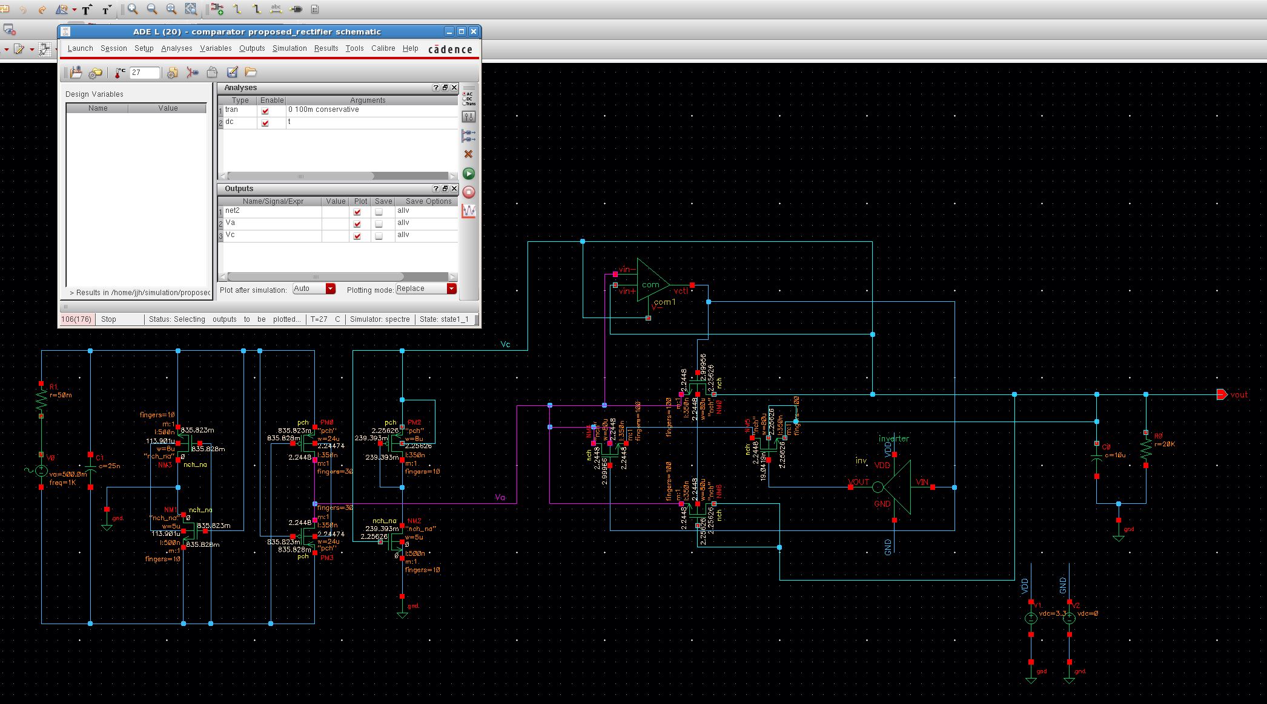Image resolution: width=1267 pixels, height=704 pixels.
Task: Open Plot after simulation Auto dropdown
Action: [330, 289]
